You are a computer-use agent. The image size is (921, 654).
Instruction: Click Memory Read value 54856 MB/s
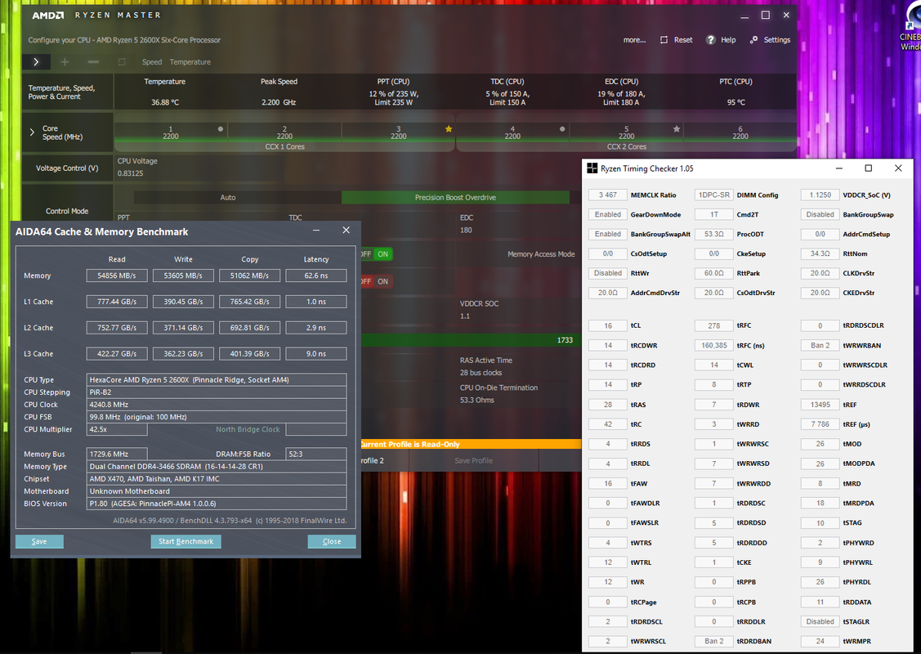(x=117, y=275)
